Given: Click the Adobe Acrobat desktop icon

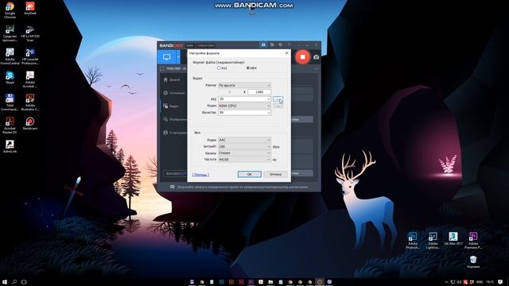Looking at the screenshot, I should (30, 79).
